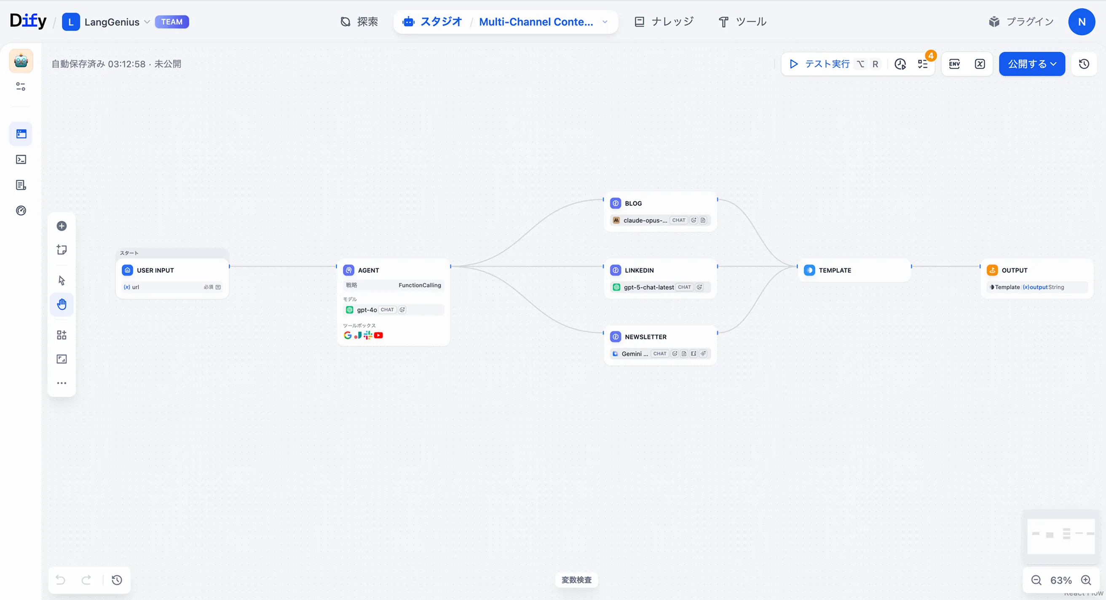Select the orchestrate workflow sidebar icon
The image size is (1106, 600).
click(x=21, y=134)
